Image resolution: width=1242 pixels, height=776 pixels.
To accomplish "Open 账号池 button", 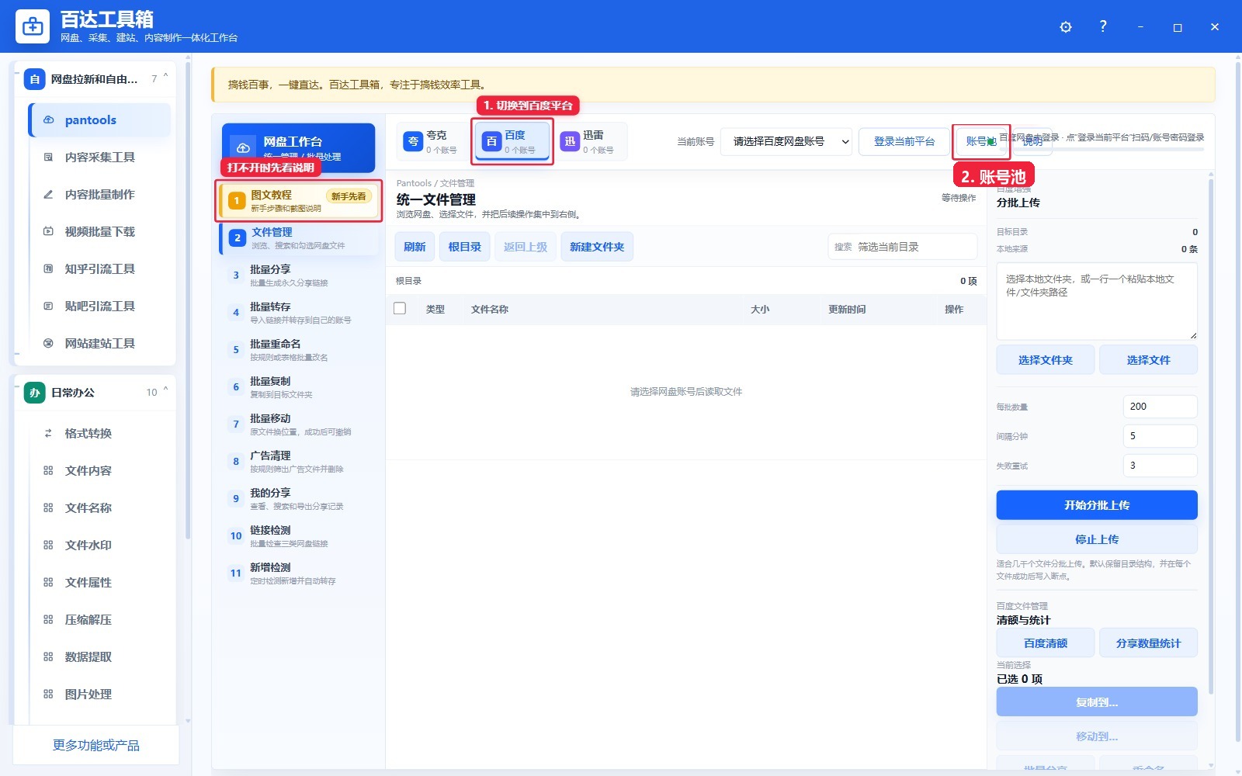I will point(981,141).
